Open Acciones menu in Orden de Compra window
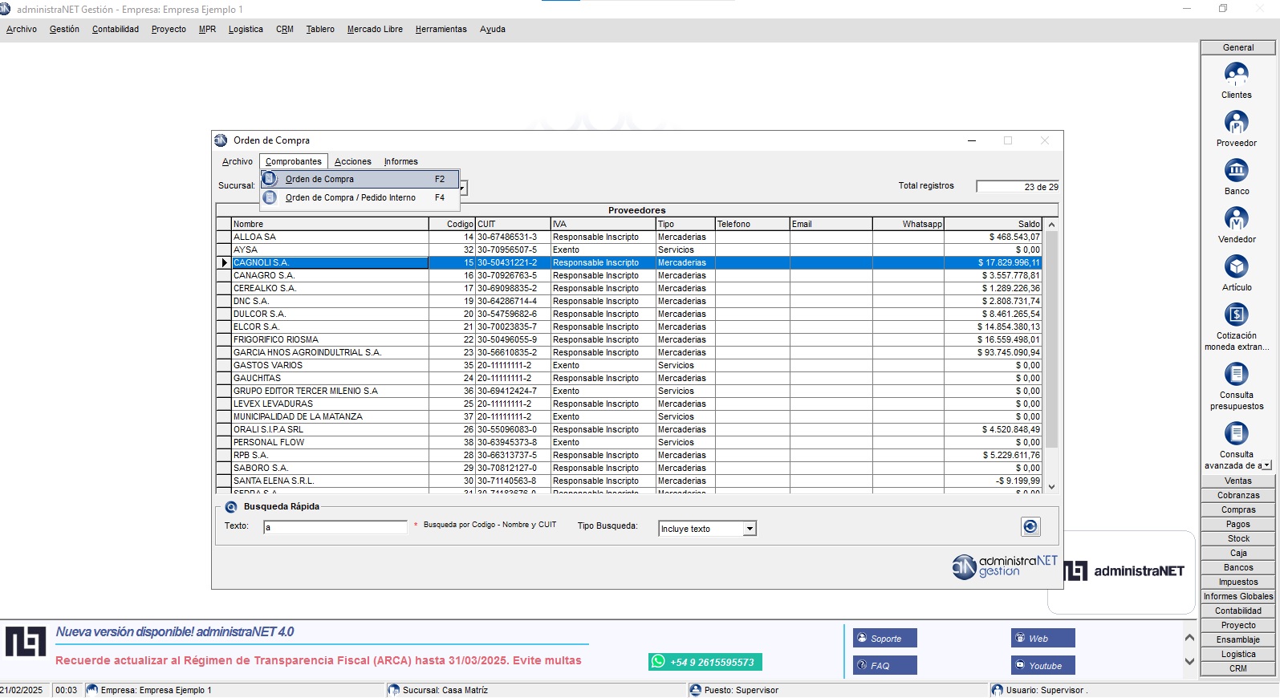Viewport: 1280px width, 698px height. point(353,161)
